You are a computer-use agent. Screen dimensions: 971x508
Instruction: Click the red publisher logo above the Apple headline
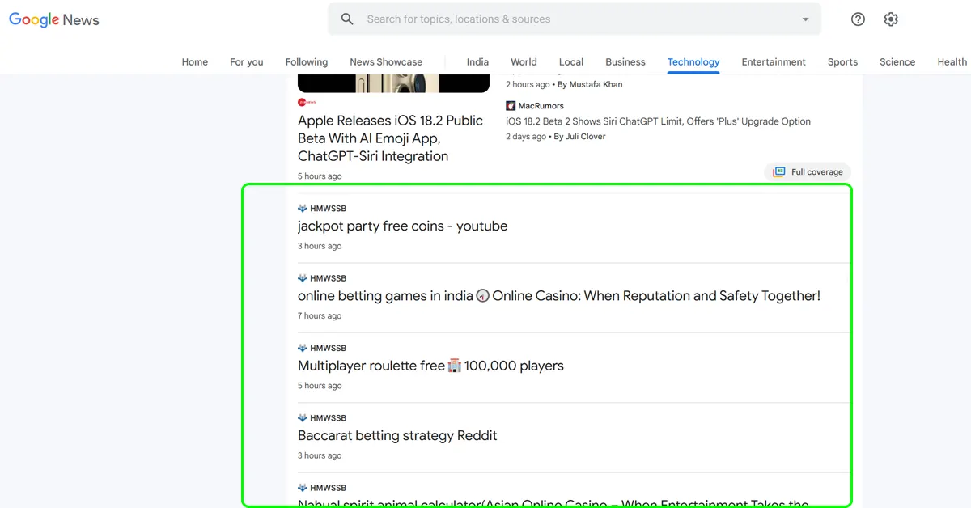[307, 103]
